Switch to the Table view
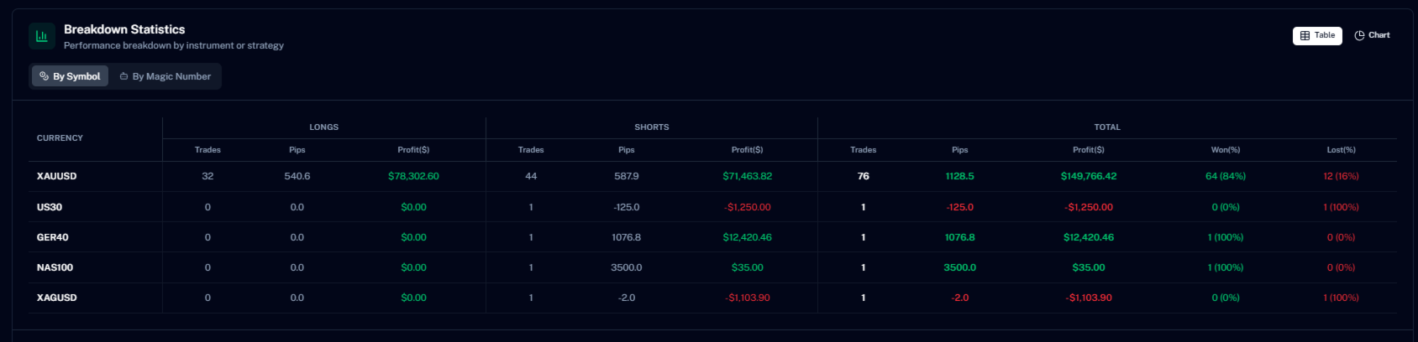 coord(1317,35)
